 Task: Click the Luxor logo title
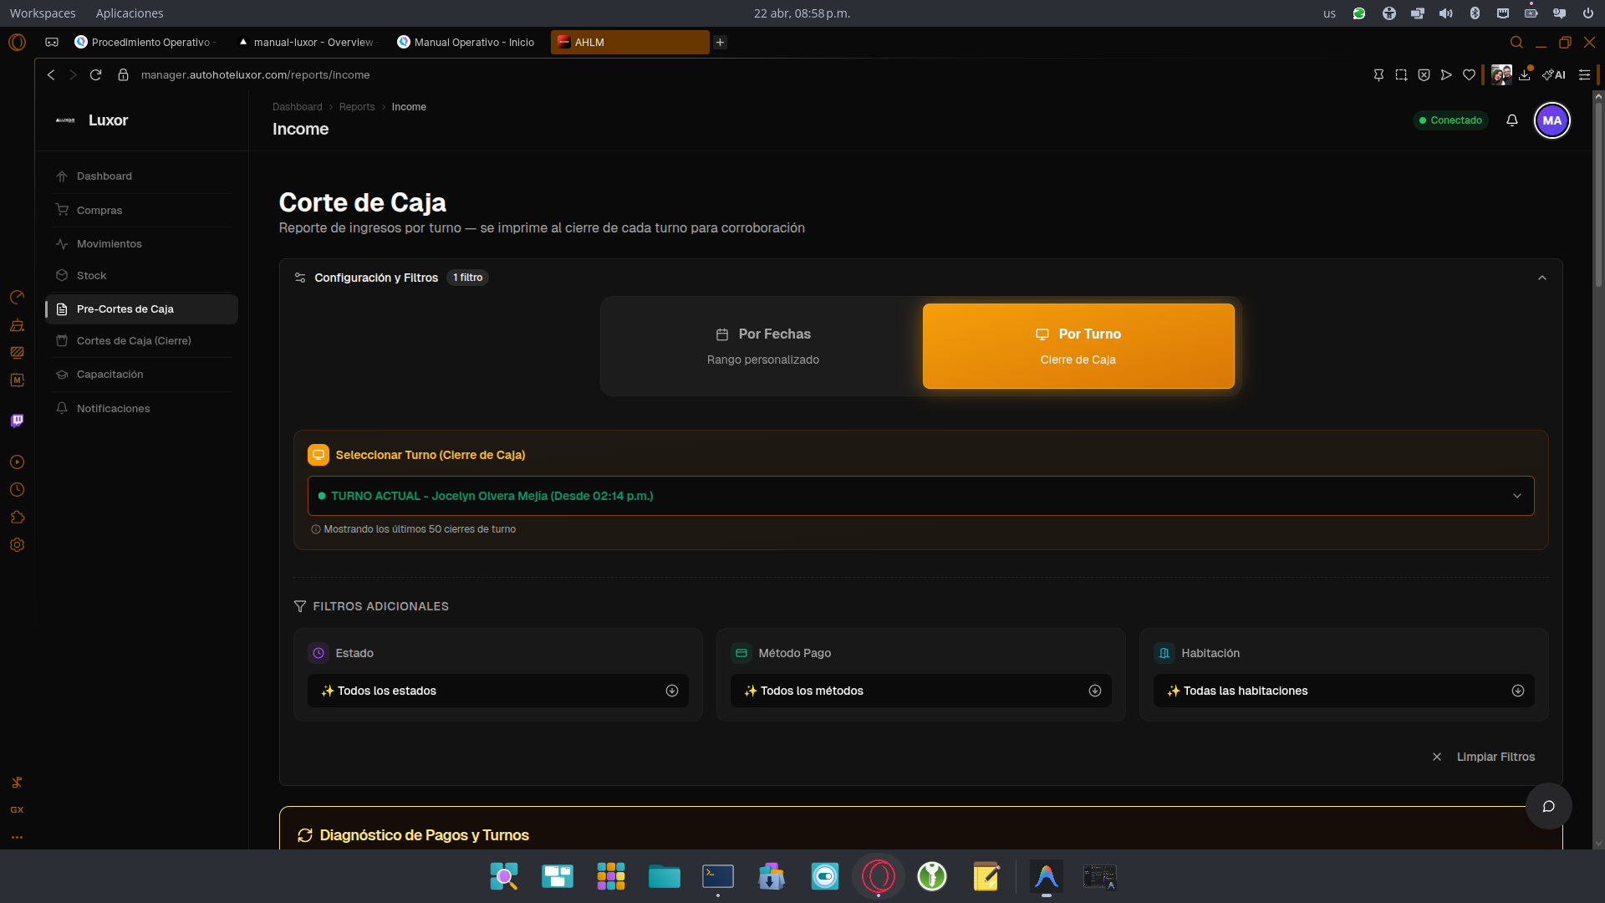tap(108, 120)
